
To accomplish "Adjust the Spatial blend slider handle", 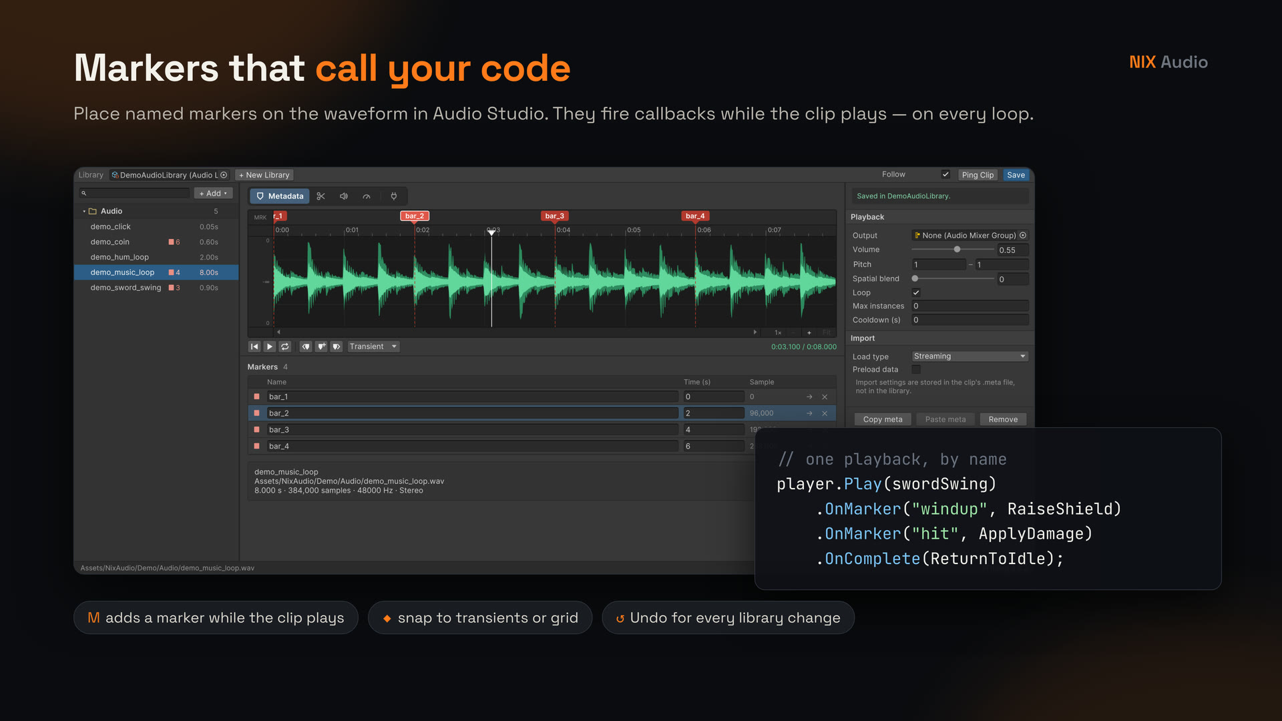I will click(x=915, y=278).
